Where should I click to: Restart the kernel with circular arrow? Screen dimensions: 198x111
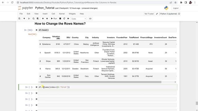(x=64, y=18)
